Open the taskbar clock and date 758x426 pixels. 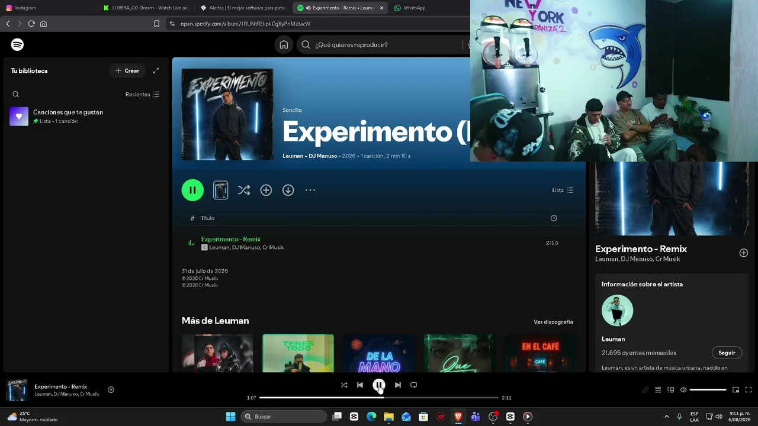(x=740, y=417)
